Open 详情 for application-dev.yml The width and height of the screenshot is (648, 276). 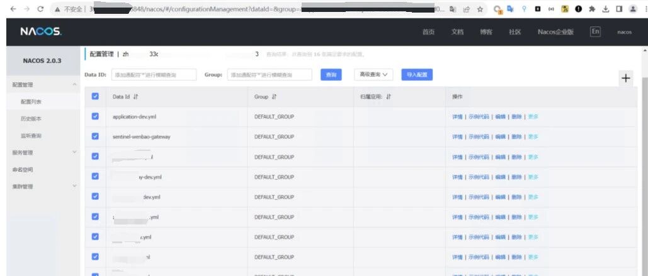[x=457, y=117]
